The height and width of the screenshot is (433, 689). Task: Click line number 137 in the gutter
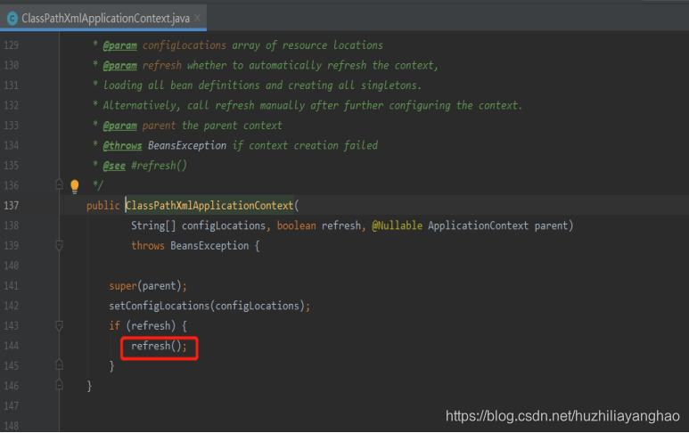12,206
